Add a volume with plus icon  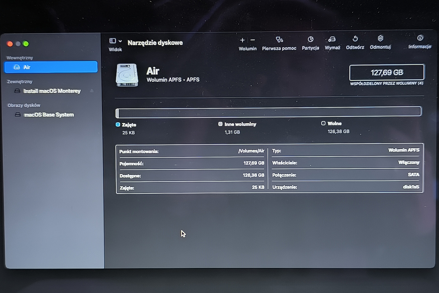coord(242,40)
